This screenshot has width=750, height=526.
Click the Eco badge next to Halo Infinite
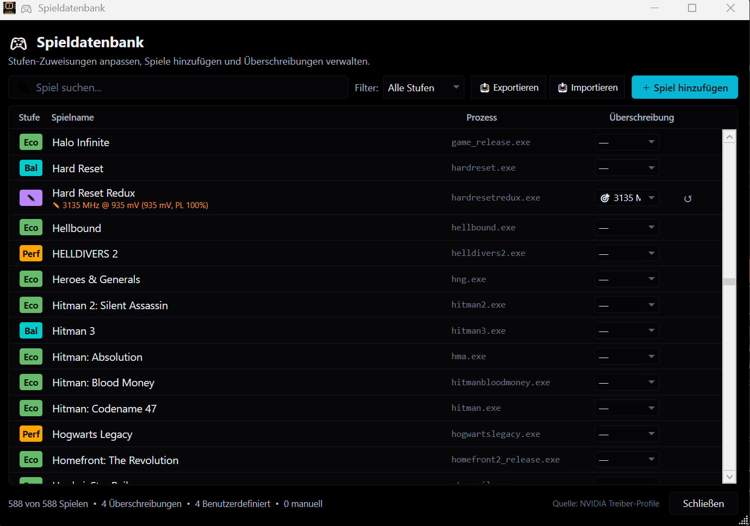tap(31, 142)
